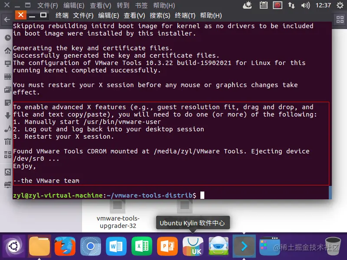Open terminal 帮助(H) menu
Screen dimensions: 347x260
[x=211, y=16]
